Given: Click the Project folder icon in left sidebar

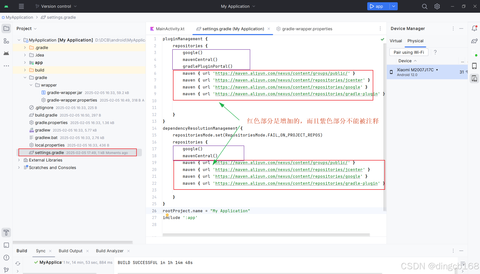Looking at the screenshot, I should pos(6,28).
